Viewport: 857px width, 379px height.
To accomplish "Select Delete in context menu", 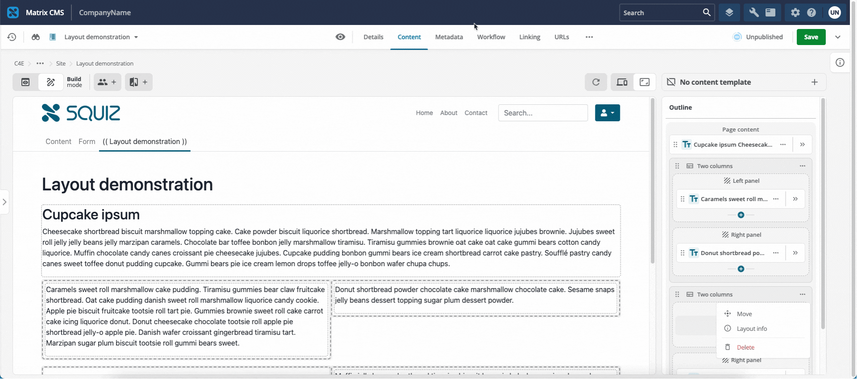I will click(763, 347).
